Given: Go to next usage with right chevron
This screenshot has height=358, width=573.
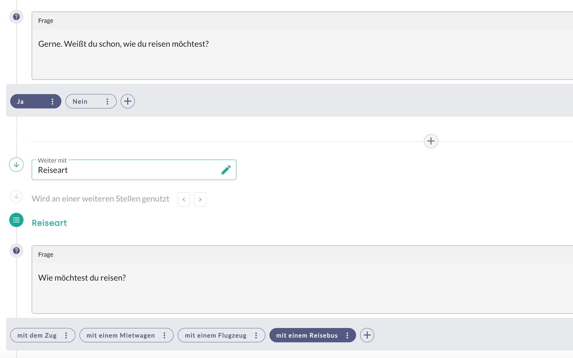Looking at the screenshot, I should coord(200,199).
